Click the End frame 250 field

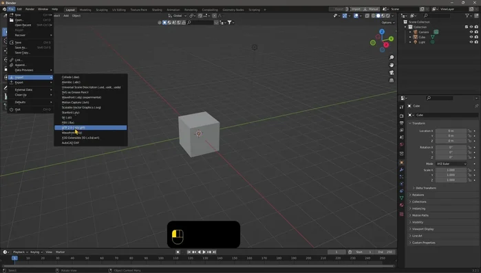click(385, 252)
